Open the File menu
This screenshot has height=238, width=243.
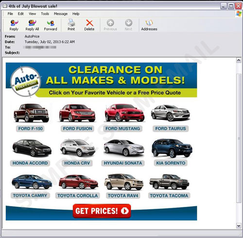click(10, 14)
